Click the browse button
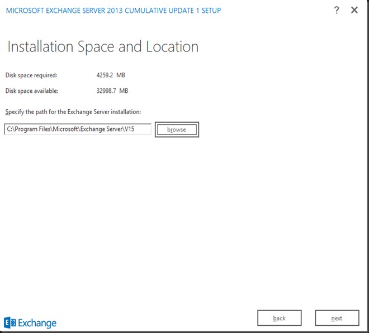369x333 pixels. click(177, 129)
